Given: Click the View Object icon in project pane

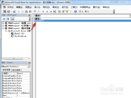Looking at the screenshot, I should pyautogui.click(x=8, y=19).
